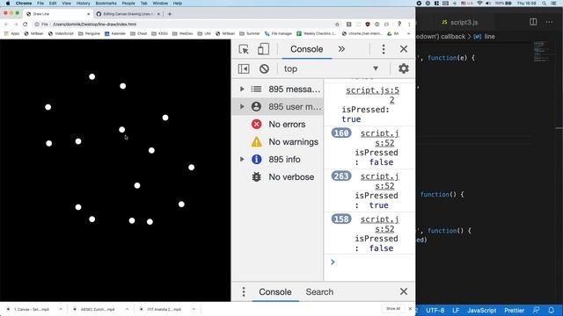Screen dimensions: 563x316
Task: Select the Console tab in the bottom drawer
Action: tap(275, 291)
